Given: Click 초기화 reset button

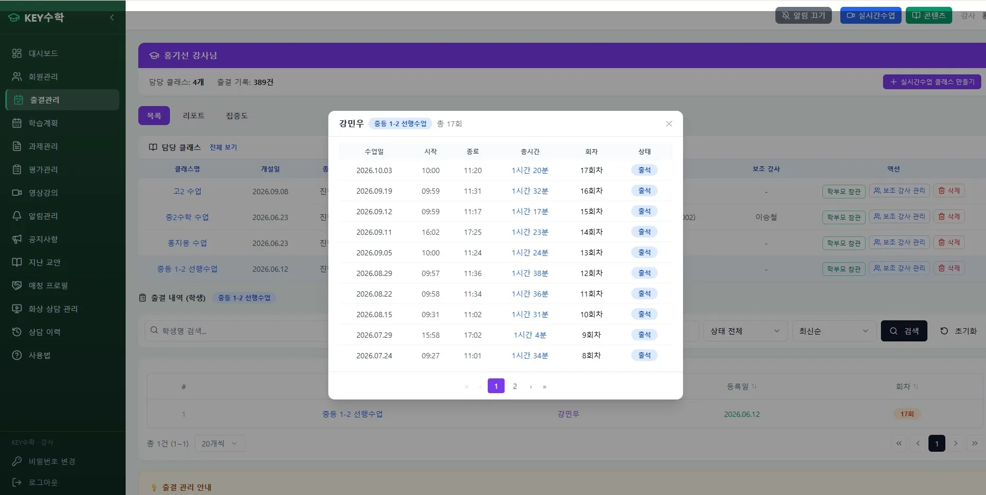Looking at the screenshot, I should pyautogui.click(x=959, y=331).
